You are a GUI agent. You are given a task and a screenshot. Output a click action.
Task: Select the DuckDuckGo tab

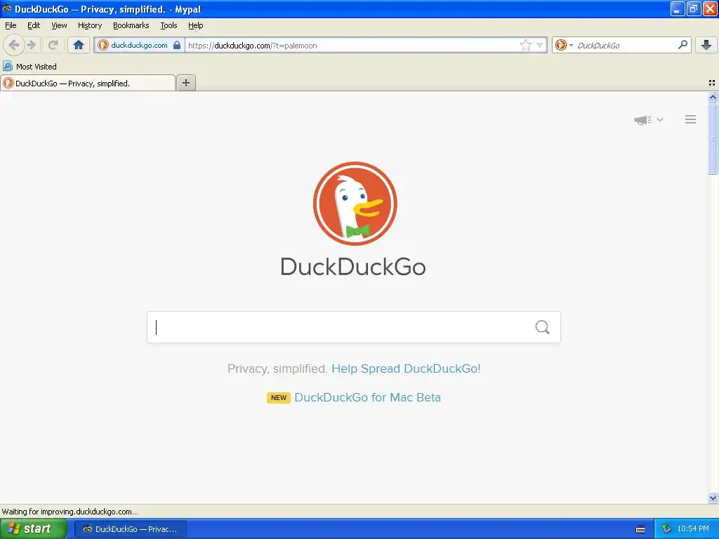pyautogui.click(x=88, y=83)
